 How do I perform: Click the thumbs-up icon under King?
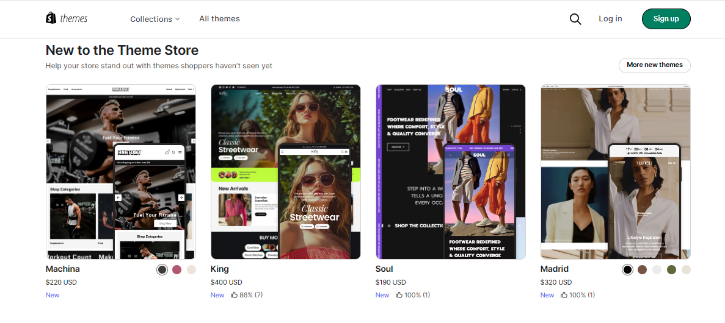tap(234, 295)
